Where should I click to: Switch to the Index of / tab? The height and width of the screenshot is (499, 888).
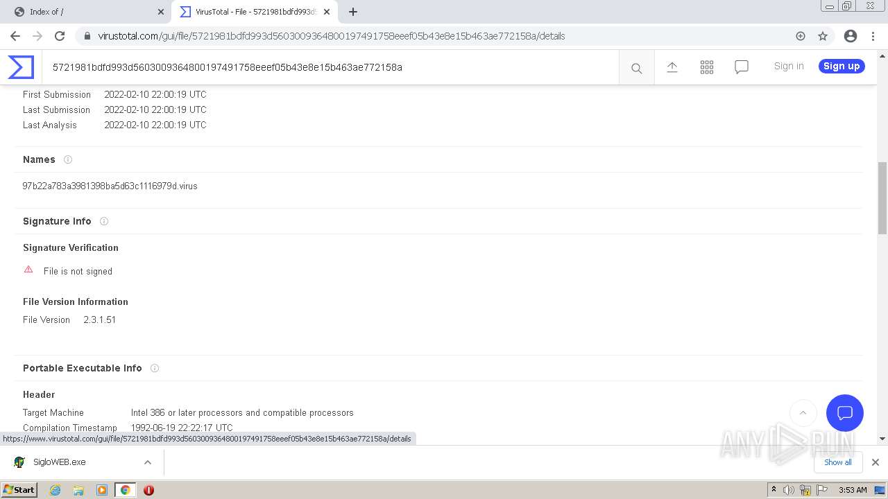point(85,12)
